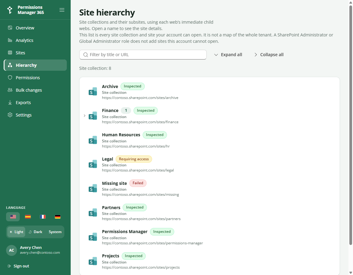
Task: Click the Analytics bar chart icon
Action: coord(10,40)
